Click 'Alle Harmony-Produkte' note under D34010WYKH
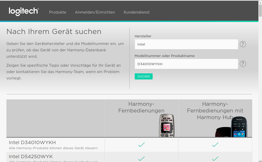The height and width of the screenshot is (162, 262). point(53,148)
